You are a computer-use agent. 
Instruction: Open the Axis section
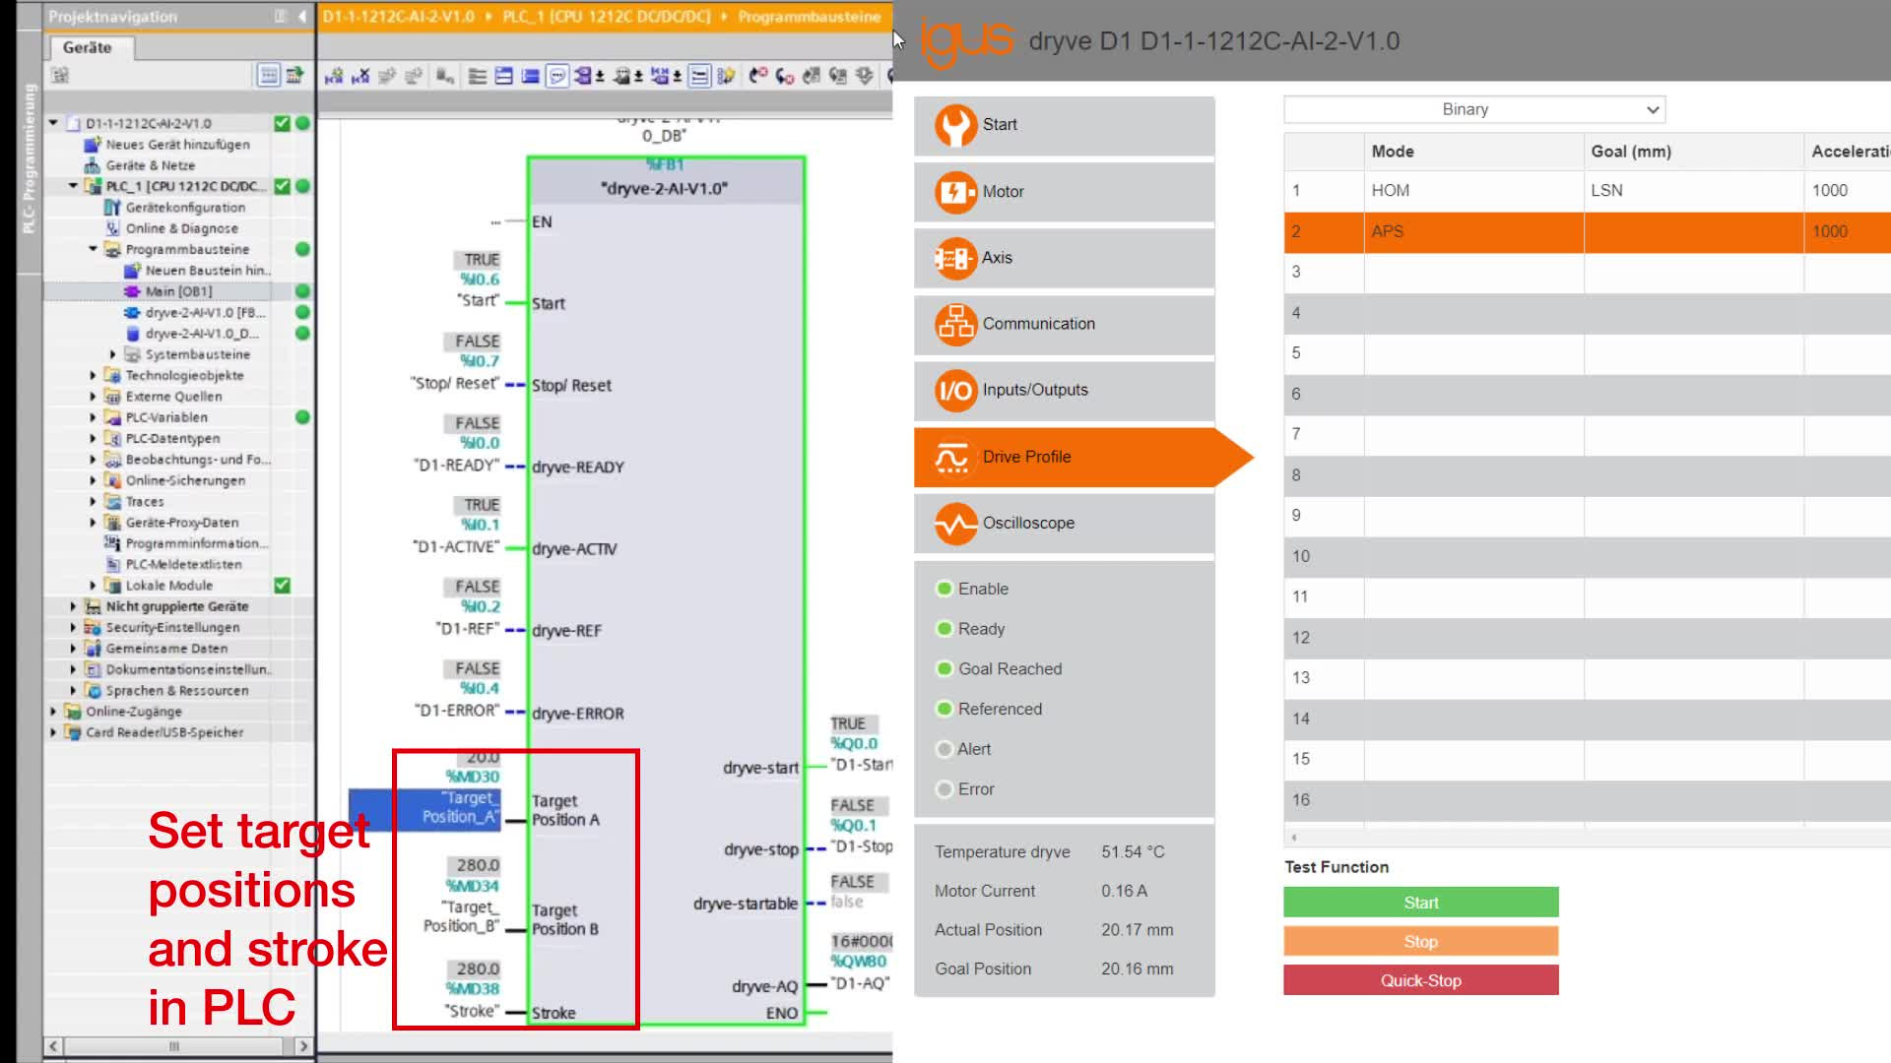[1064, 258]
